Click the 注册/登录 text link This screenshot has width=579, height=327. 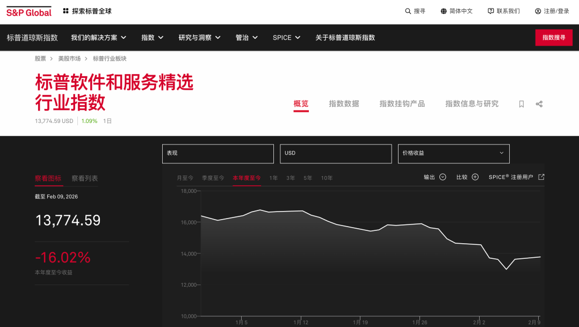coord(556,11)
